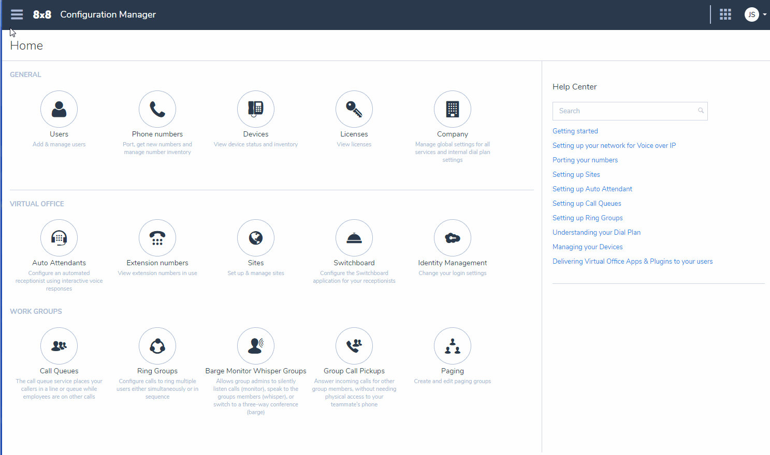
Task: Open the Getting started help link
Action: point(575,131)
